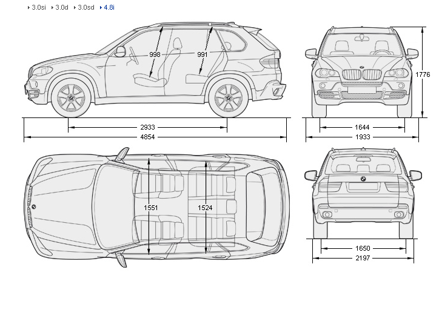Select the 3.0si model link

[x=40, y=8]
